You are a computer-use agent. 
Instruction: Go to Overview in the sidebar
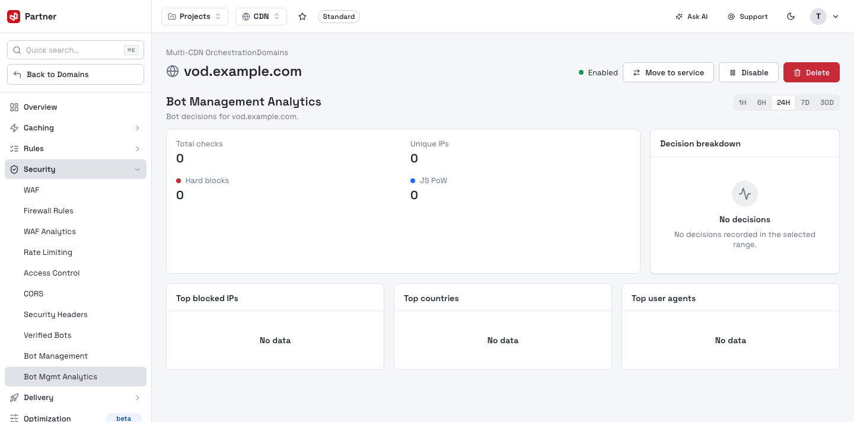pos(75,107)
